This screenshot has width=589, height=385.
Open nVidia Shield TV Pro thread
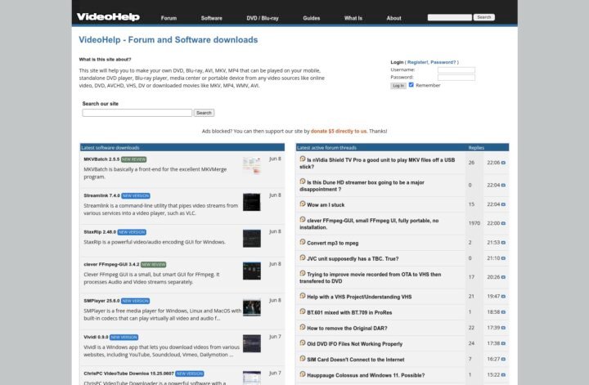coord(377,163)
